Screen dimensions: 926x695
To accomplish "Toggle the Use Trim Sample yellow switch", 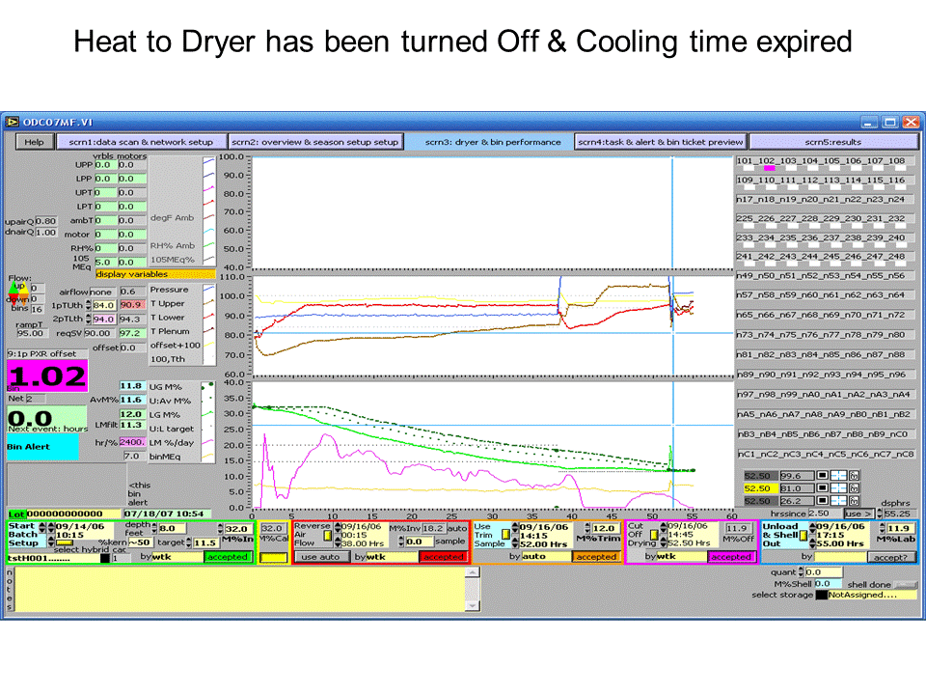I will coord(505,534).
